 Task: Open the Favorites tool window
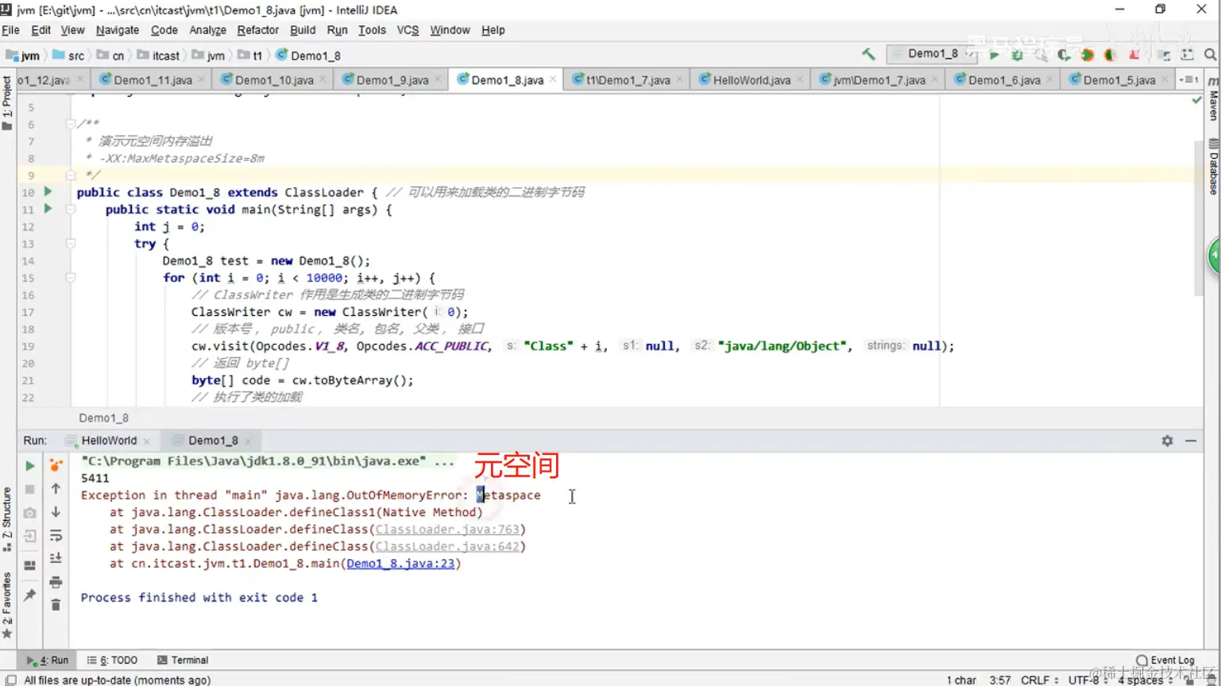pos(7,605)
